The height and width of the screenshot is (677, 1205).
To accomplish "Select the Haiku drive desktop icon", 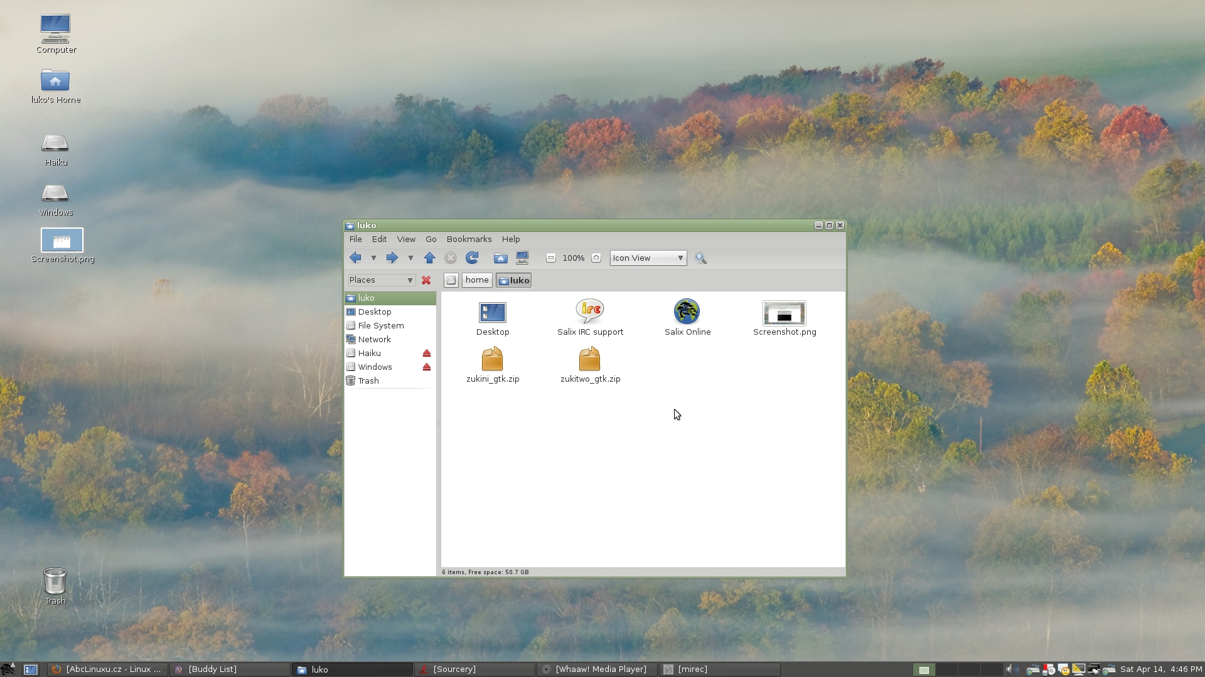I will point(55,150).
